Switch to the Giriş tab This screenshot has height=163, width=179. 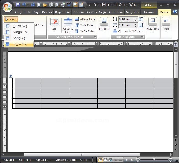point(18,12)
